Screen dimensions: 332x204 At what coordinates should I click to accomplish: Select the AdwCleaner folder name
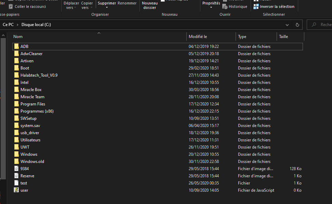pyautogui.click(x=31, y=54)
